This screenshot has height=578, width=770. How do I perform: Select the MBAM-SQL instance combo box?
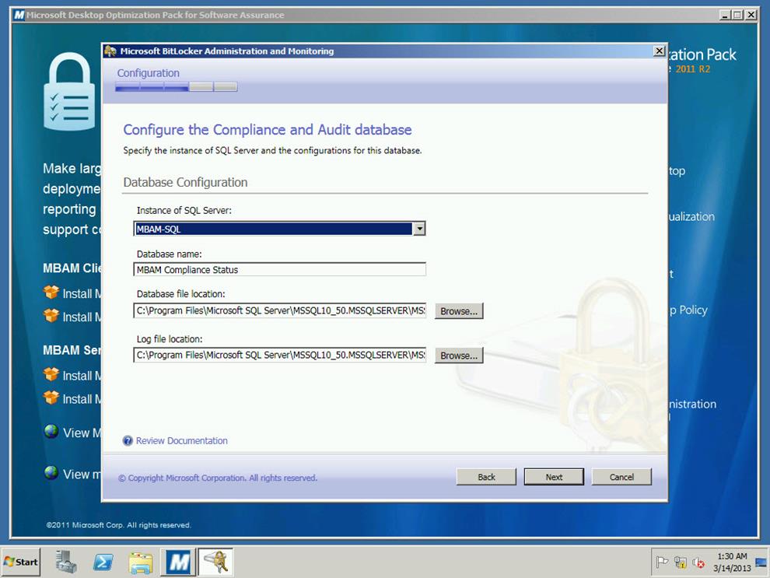tap(279, 229)
